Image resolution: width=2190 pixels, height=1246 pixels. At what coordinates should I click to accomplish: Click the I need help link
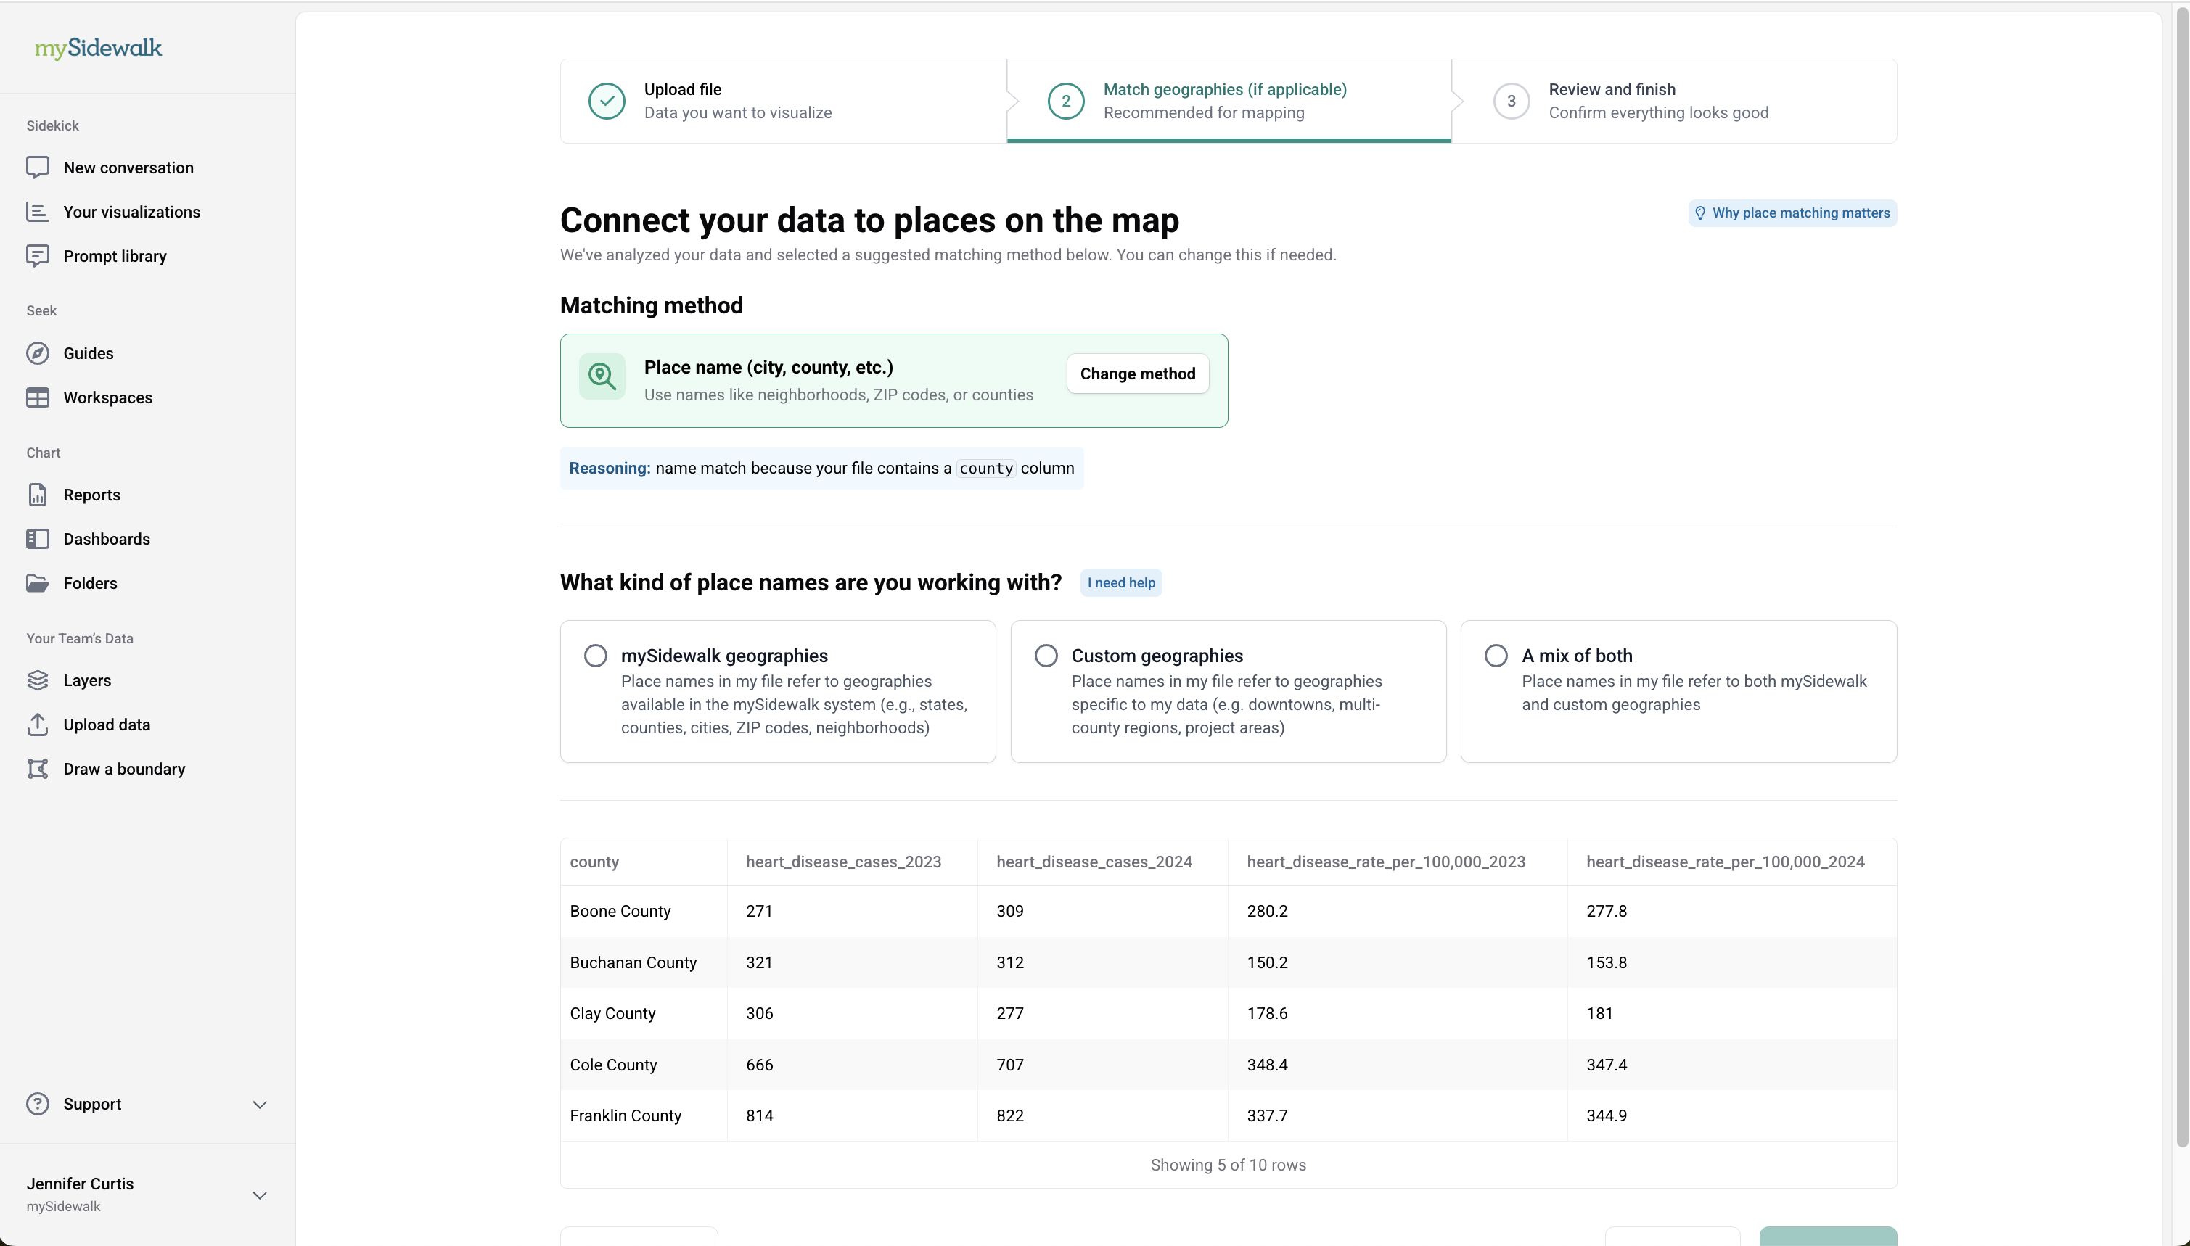(x=1120, y=583)
